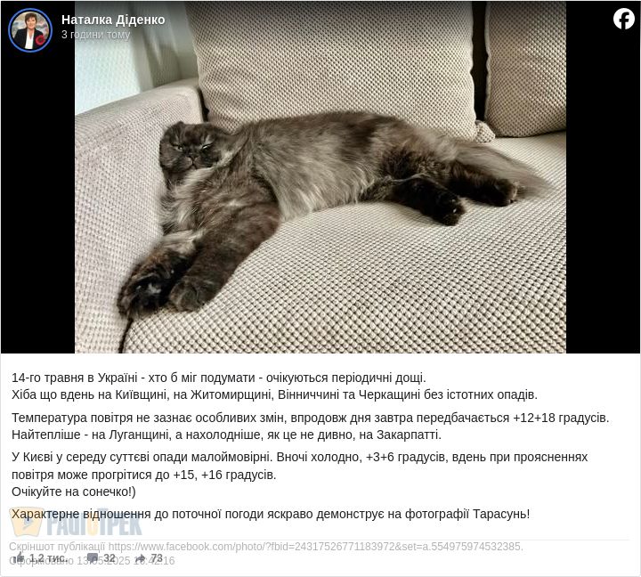Click the 'Температура повітря' forecast paragraph
This screenshot has height=577, width=641.
tap(311, 427)
